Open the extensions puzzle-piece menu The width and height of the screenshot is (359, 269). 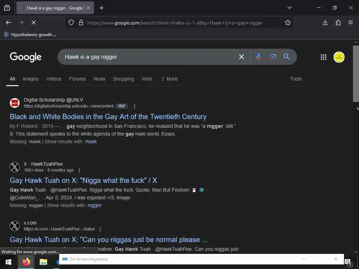coord(338,22)
